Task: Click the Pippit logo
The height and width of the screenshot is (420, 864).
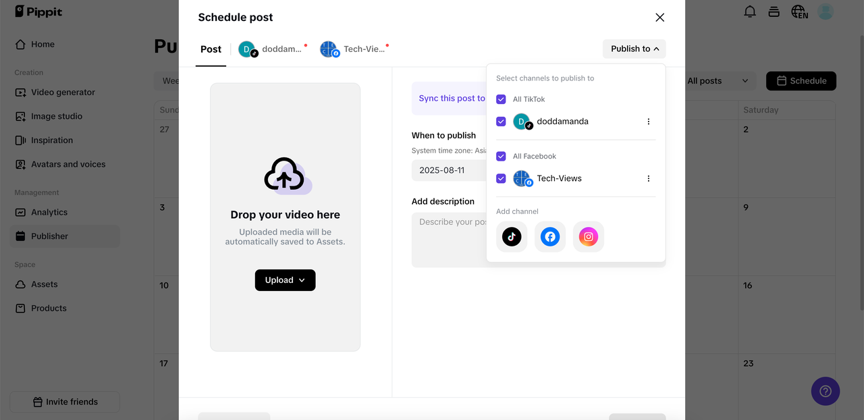Action: (x=38, y=11)
